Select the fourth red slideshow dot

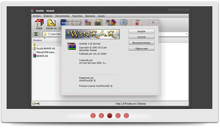point(118,116)
